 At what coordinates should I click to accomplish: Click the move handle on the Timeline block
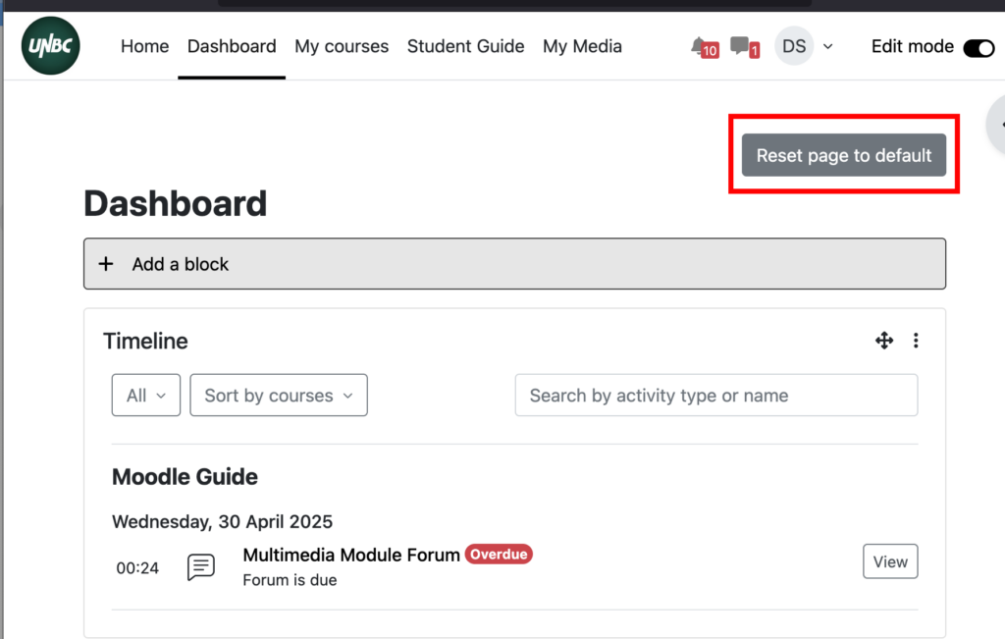(x=884, y=341)
